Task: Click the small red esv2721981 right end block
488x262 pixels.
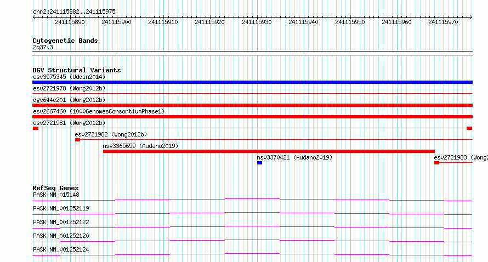Action: pos(469,128)
